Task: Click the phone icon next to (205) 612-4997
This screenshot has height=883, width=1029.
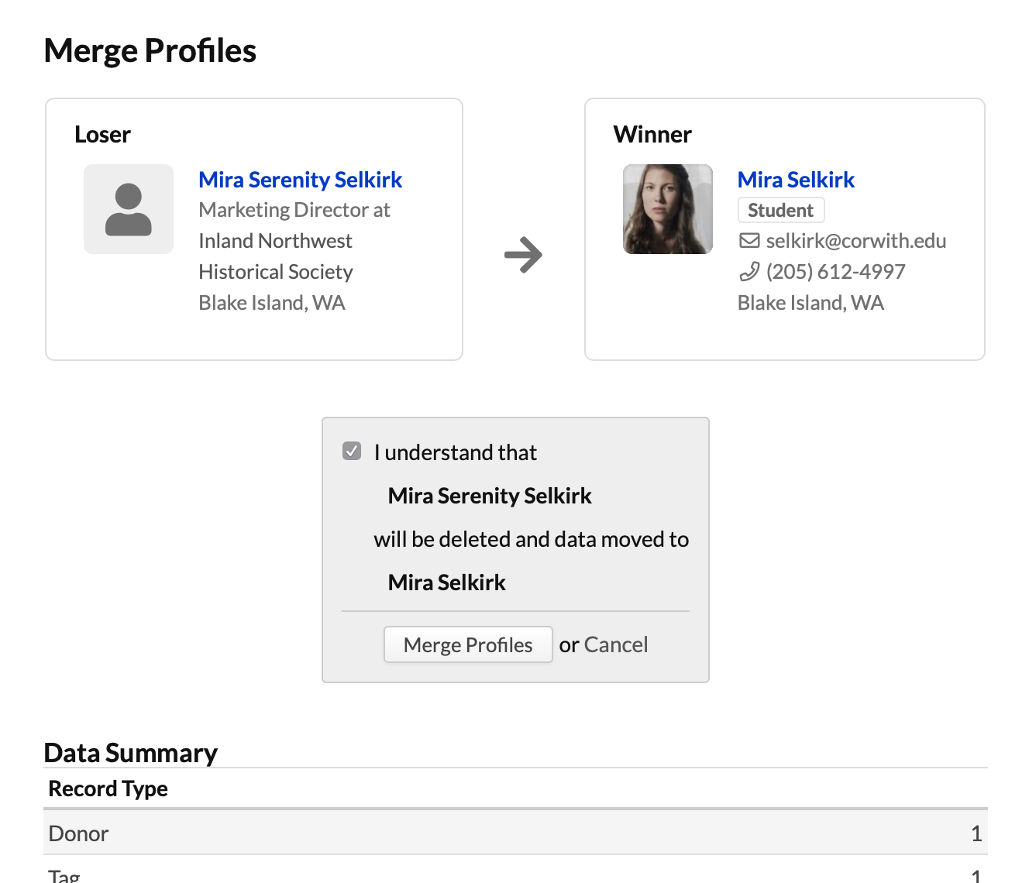Action: pyautogui.click(x=750, y=271)
